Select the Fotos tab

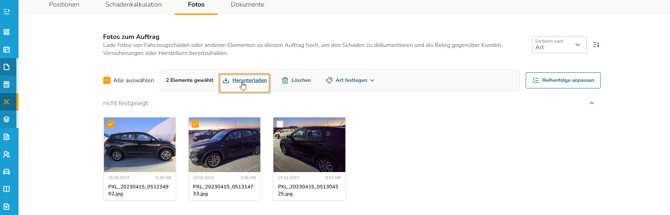point(196,5)
